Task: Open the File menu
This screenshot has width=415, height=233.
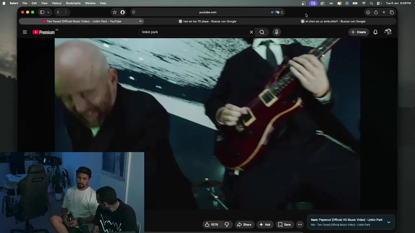Action: click(25, 3)
